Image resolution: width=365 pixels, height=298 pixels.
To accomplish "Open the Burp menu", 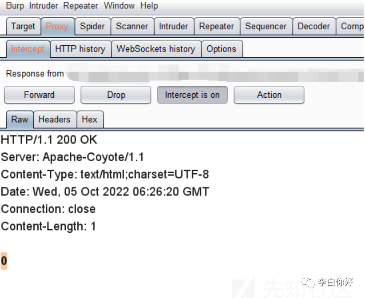I will point(15,6).
